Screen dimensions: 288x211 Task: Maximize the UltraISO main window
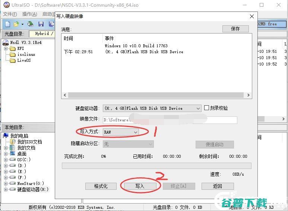coord(262,5)
